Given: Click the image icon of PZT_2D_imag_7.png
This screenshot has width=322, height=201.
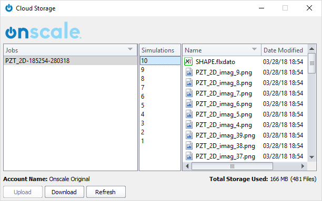Looking at the screenshot, I should [x=189, y=93].
